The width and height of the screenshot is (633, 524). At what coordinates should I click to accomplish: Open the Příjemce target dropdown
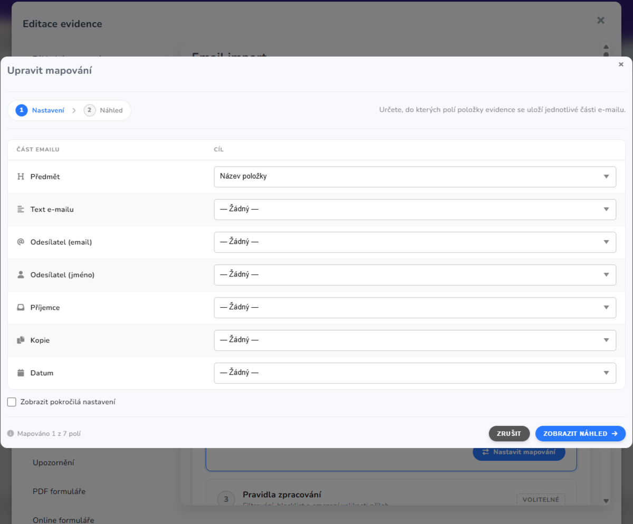pos(415,307)
